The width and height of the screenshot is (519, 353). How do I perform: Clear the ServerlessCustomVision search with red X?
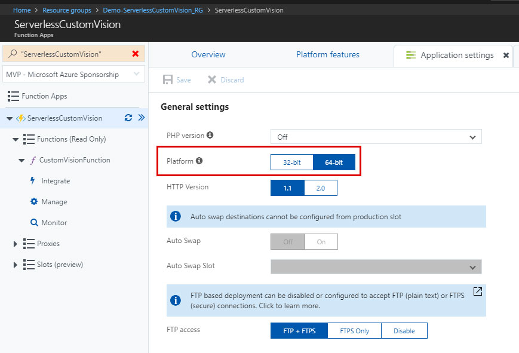coord(136,54)
